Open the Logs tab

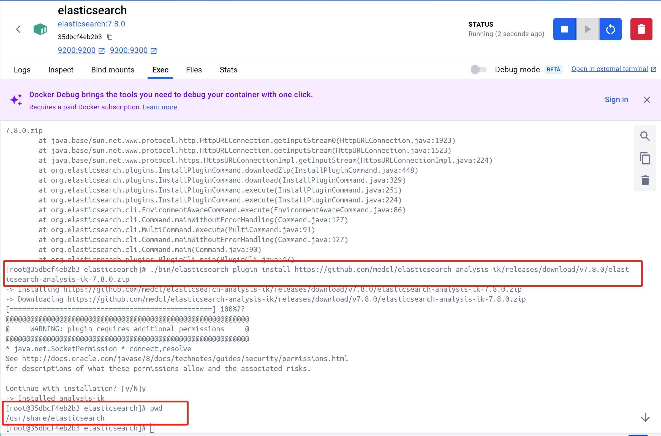(x=22, y=70)
